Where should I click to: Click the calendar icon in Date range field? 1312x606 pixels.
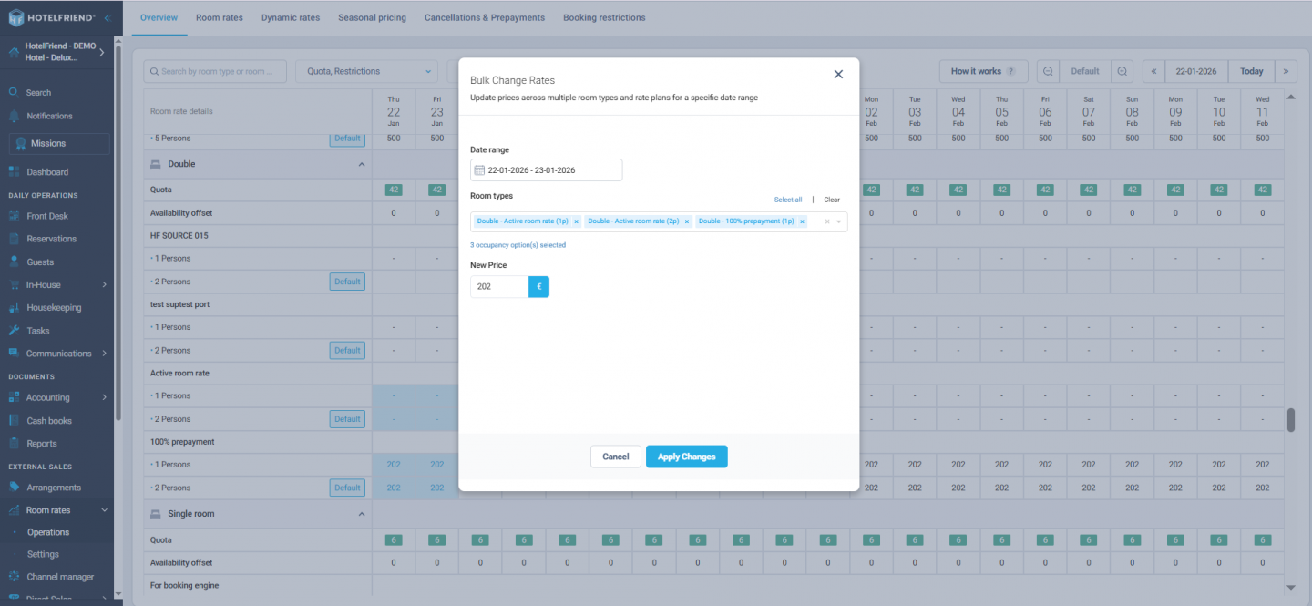479,169
